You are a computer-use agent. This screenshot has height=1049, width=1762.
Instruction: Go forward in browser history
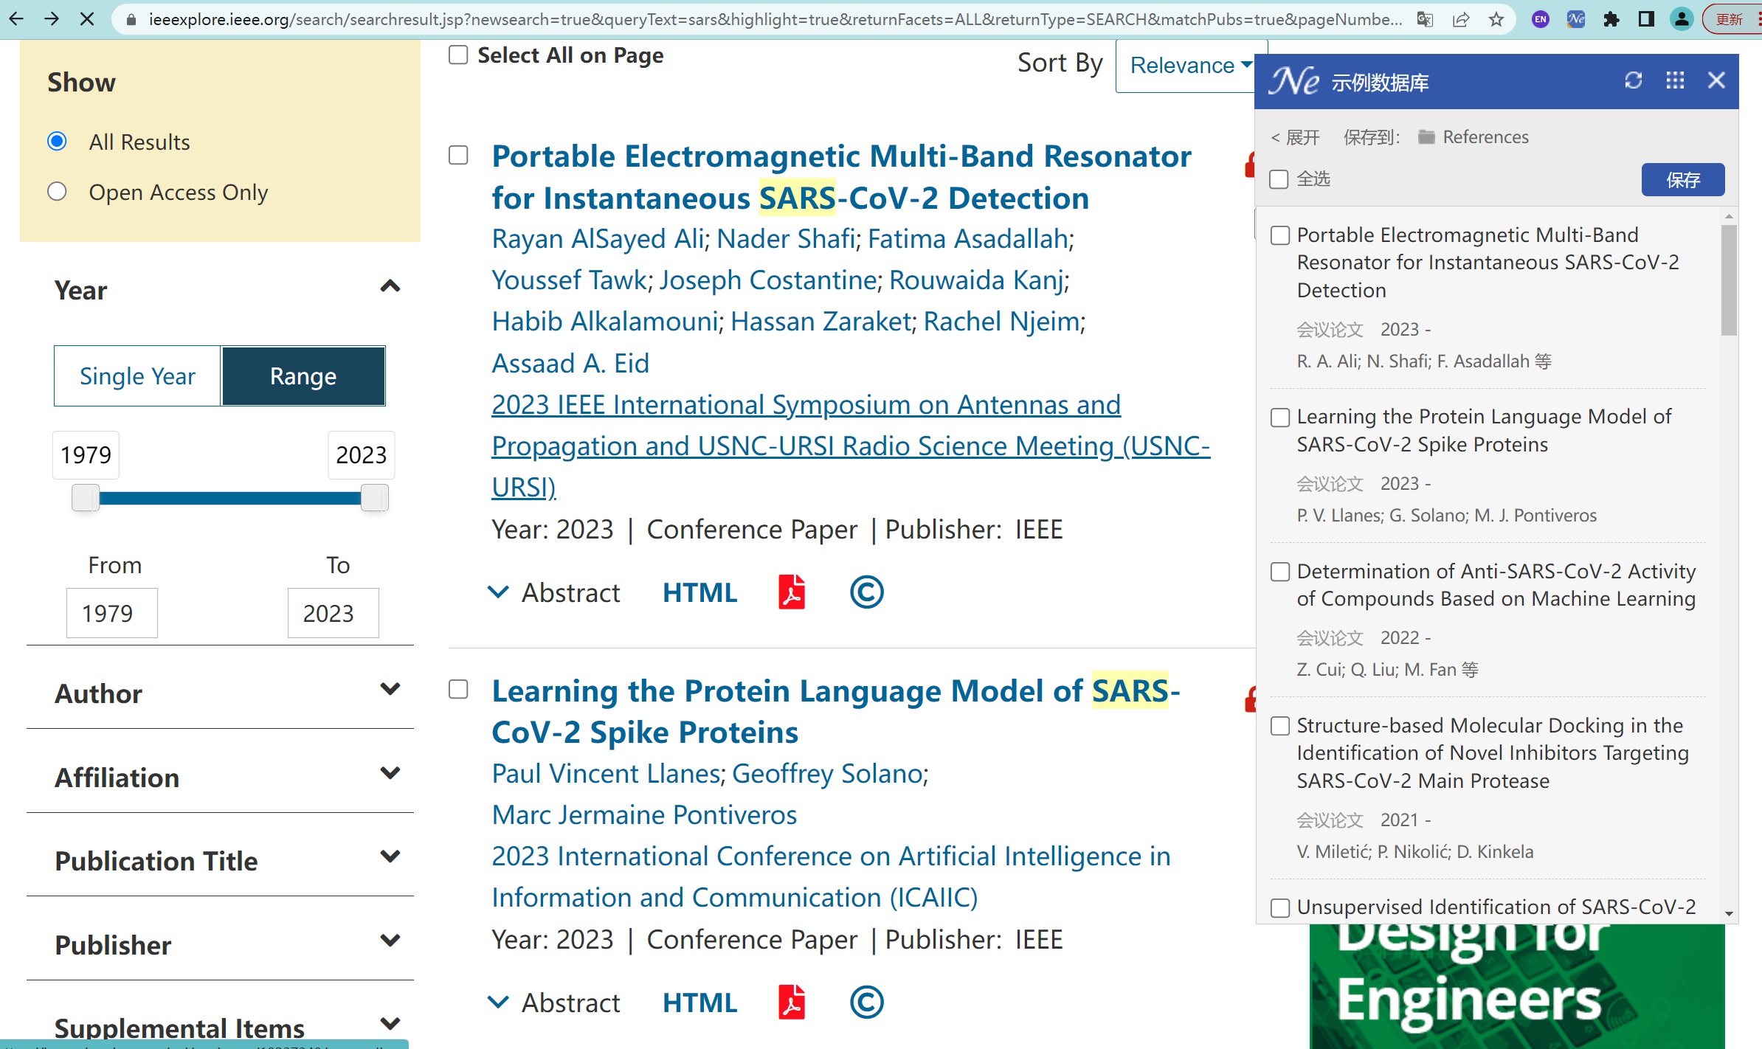52,19
